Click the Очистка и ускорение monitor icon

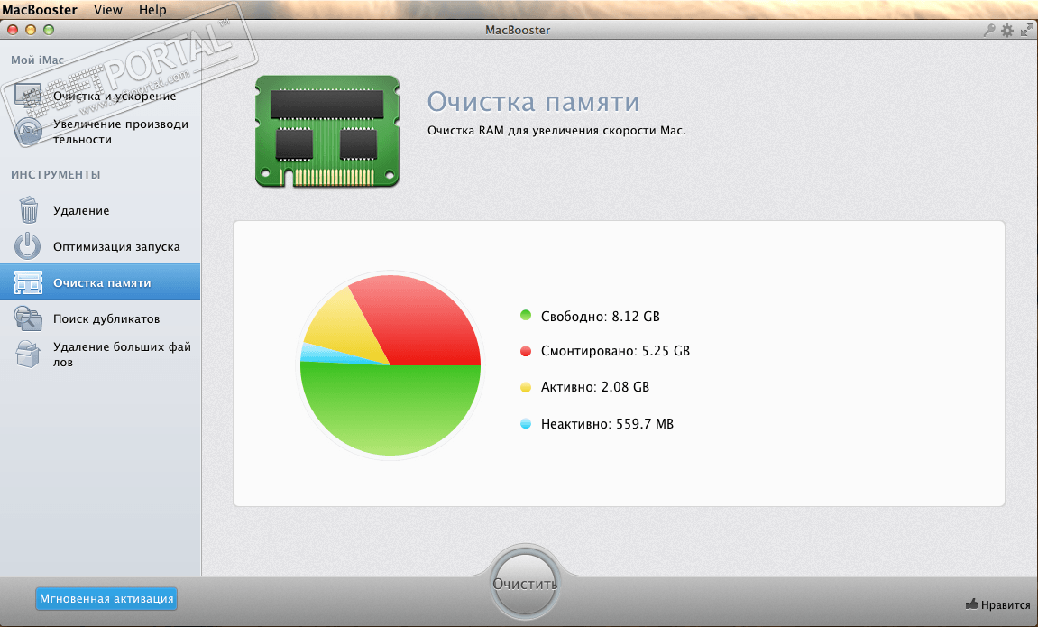point(28,96)
